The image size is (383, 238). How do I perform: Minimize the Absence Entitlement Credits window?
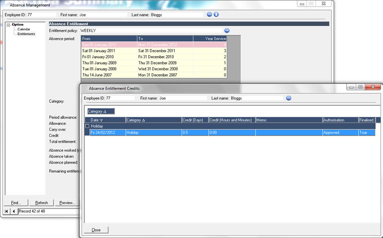pyautogui.click(x=352, y=87)
